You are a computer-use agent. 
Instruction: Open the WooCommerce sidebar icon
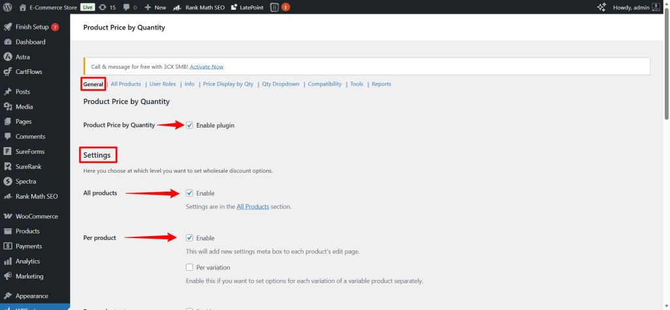coord(8,216)
